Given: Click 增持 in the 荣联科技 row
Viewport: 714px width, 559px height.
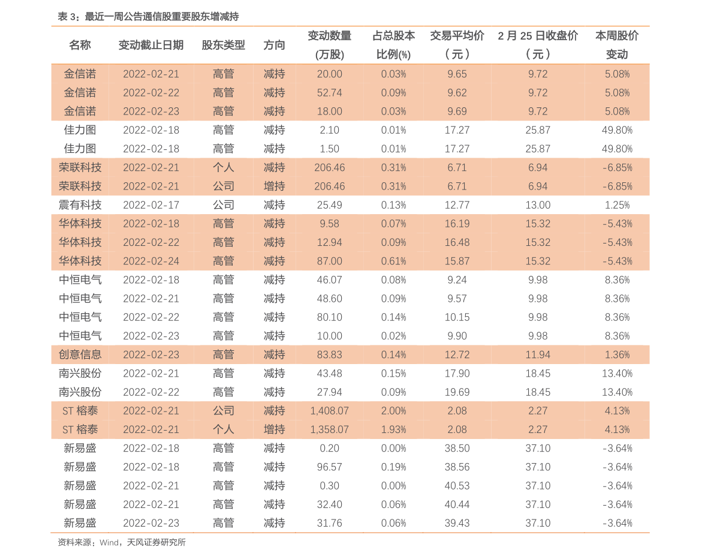Looking at the screenshot, I should (274, 187).
